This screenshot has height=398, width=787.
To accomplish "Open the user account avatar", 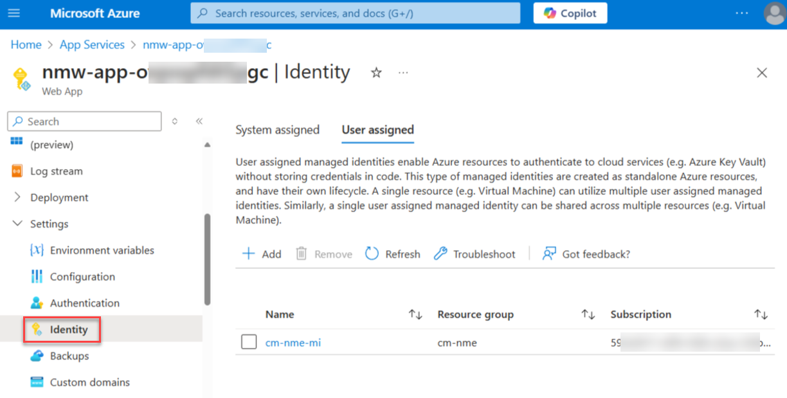I will pos(774,14).
